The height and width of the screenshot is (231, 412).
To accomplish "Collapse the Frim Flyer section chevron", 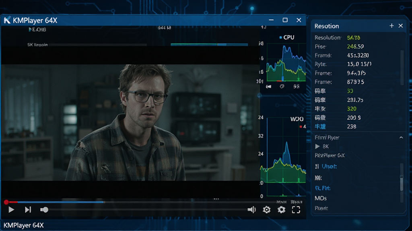I will [401, 138].
